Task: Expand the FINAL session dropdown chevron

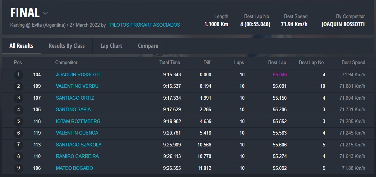Action: [x=45, y=14]
